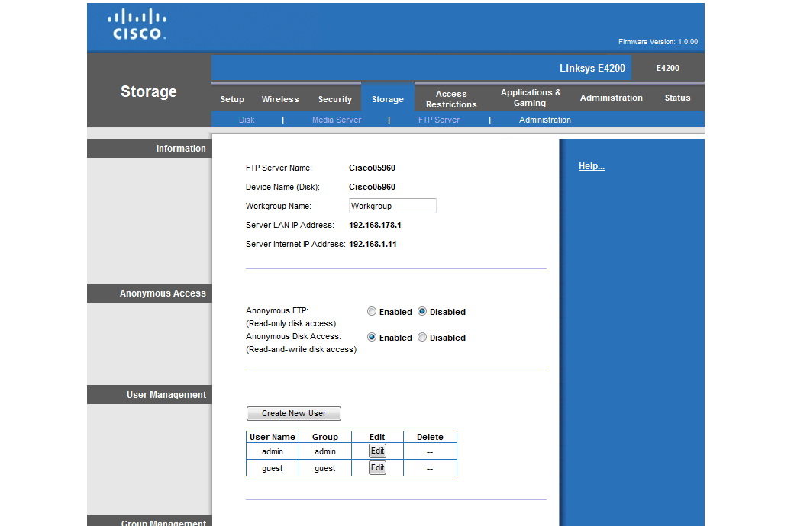
Task: Select the Storage tab
Action: click(387, 99)
